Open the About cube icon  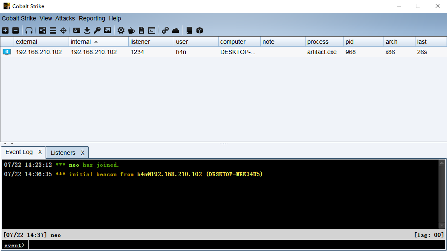click(x=199, y=31)
